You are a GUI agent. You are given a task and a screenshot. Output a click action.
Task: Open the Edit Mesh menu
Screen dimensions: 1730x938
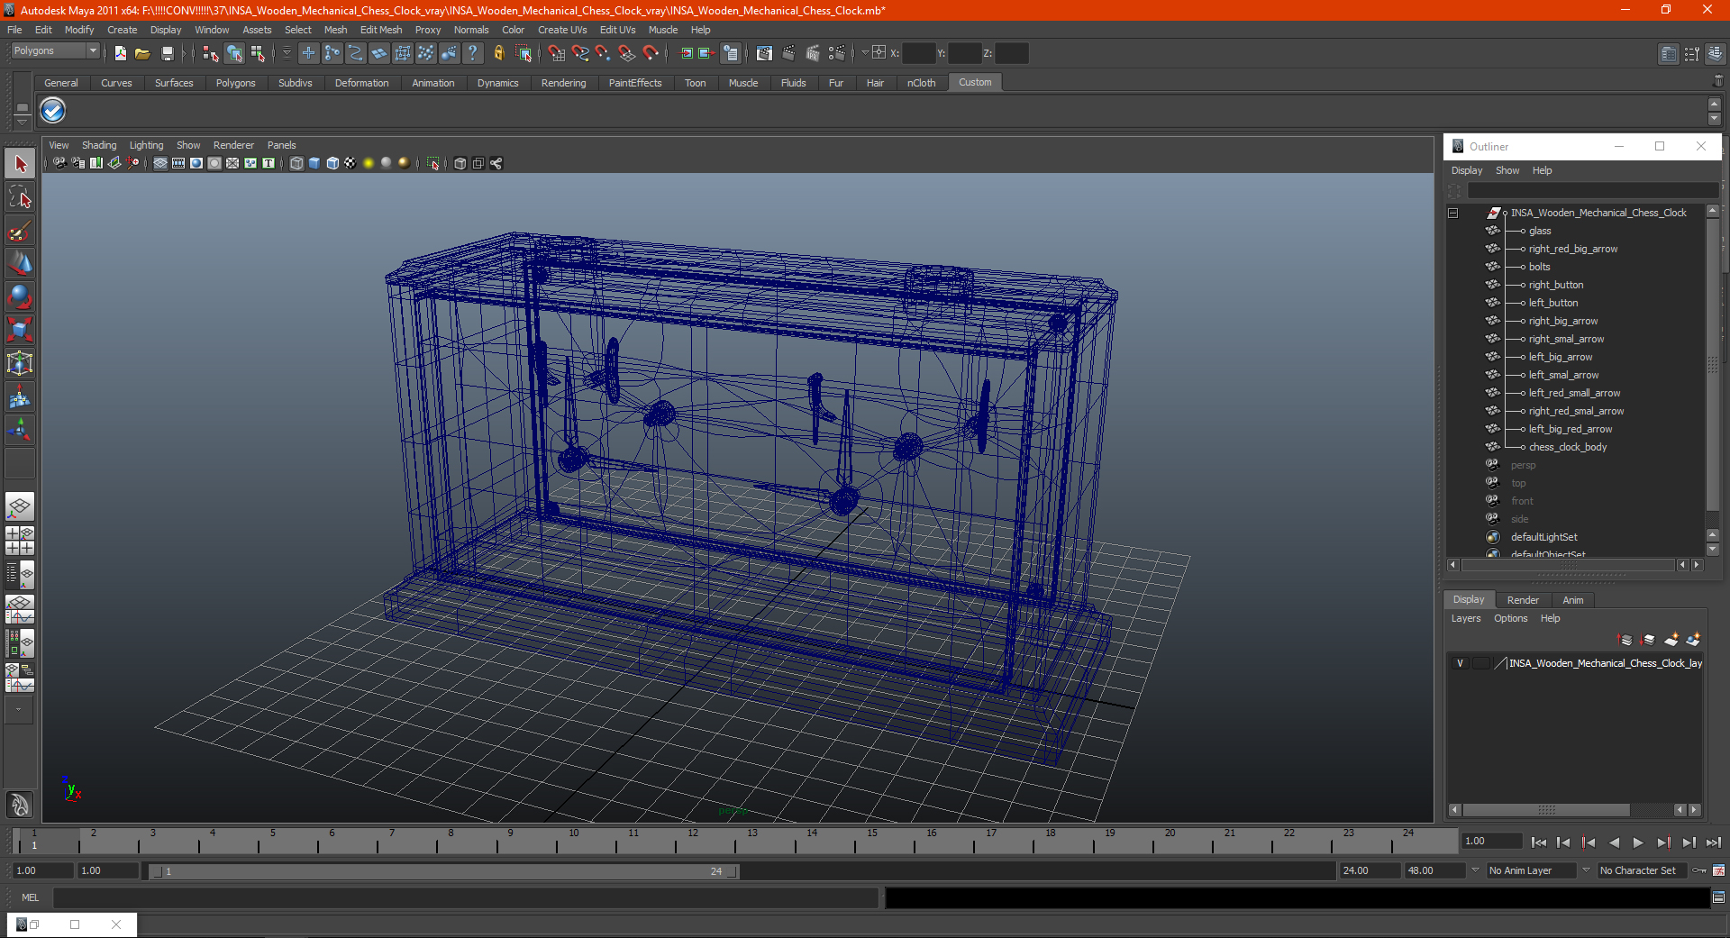(x=381, y=30)
